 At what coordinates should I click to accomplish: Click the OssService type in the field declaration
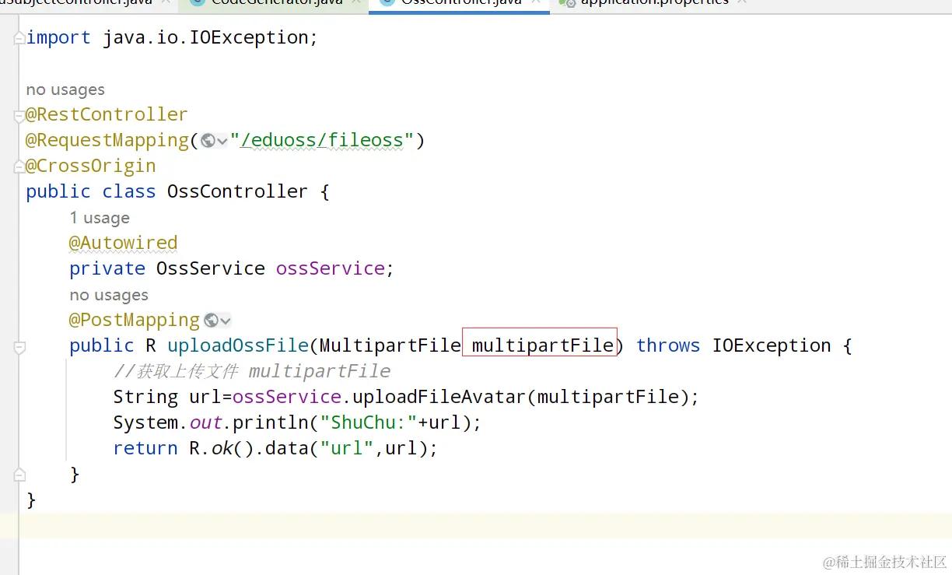click(x=211, y=268)
